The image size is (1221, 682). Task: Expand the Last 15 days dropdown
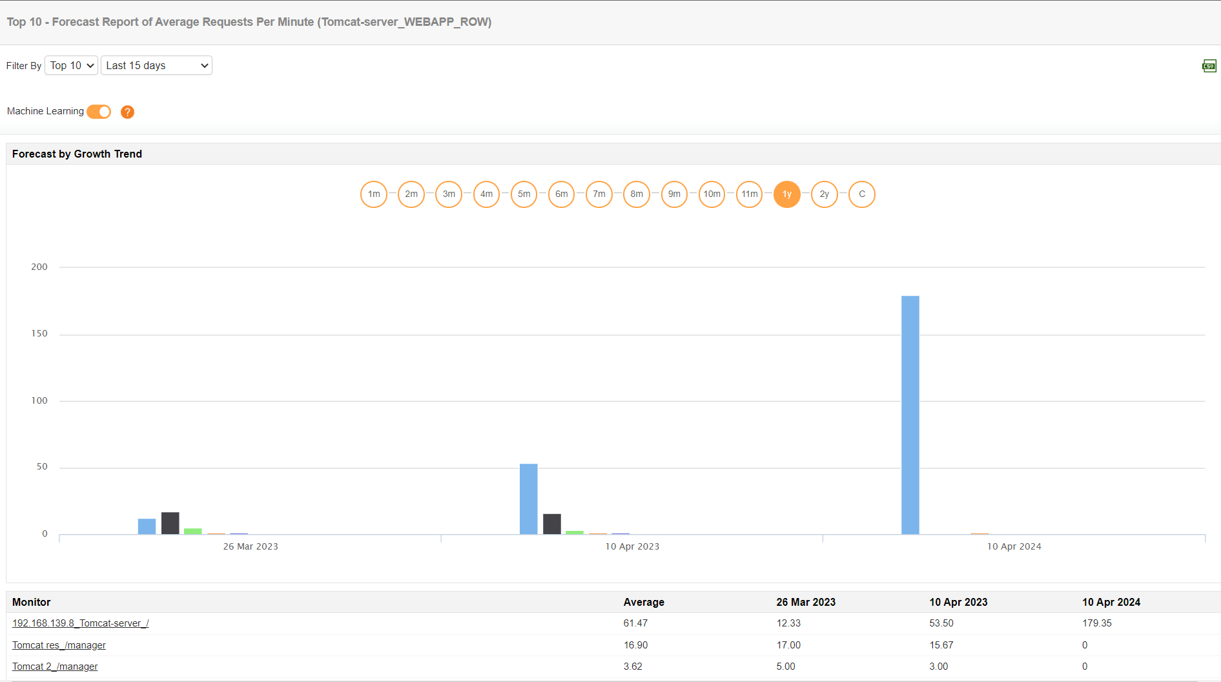156,65
